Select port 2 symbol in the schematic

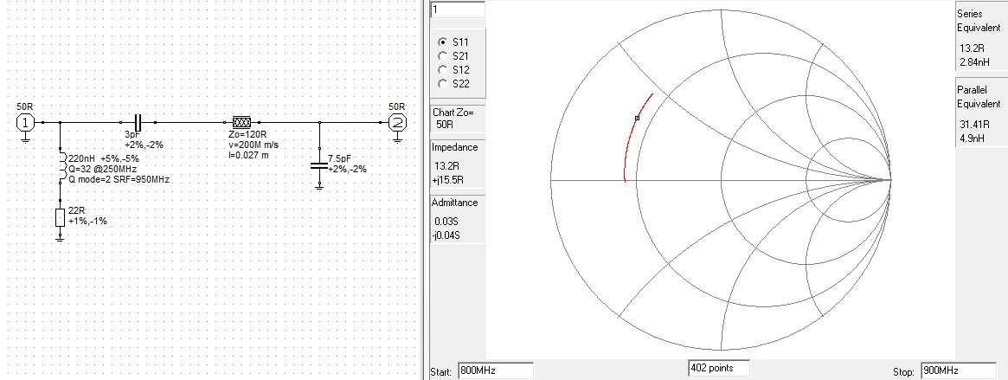tap(397, 122)
